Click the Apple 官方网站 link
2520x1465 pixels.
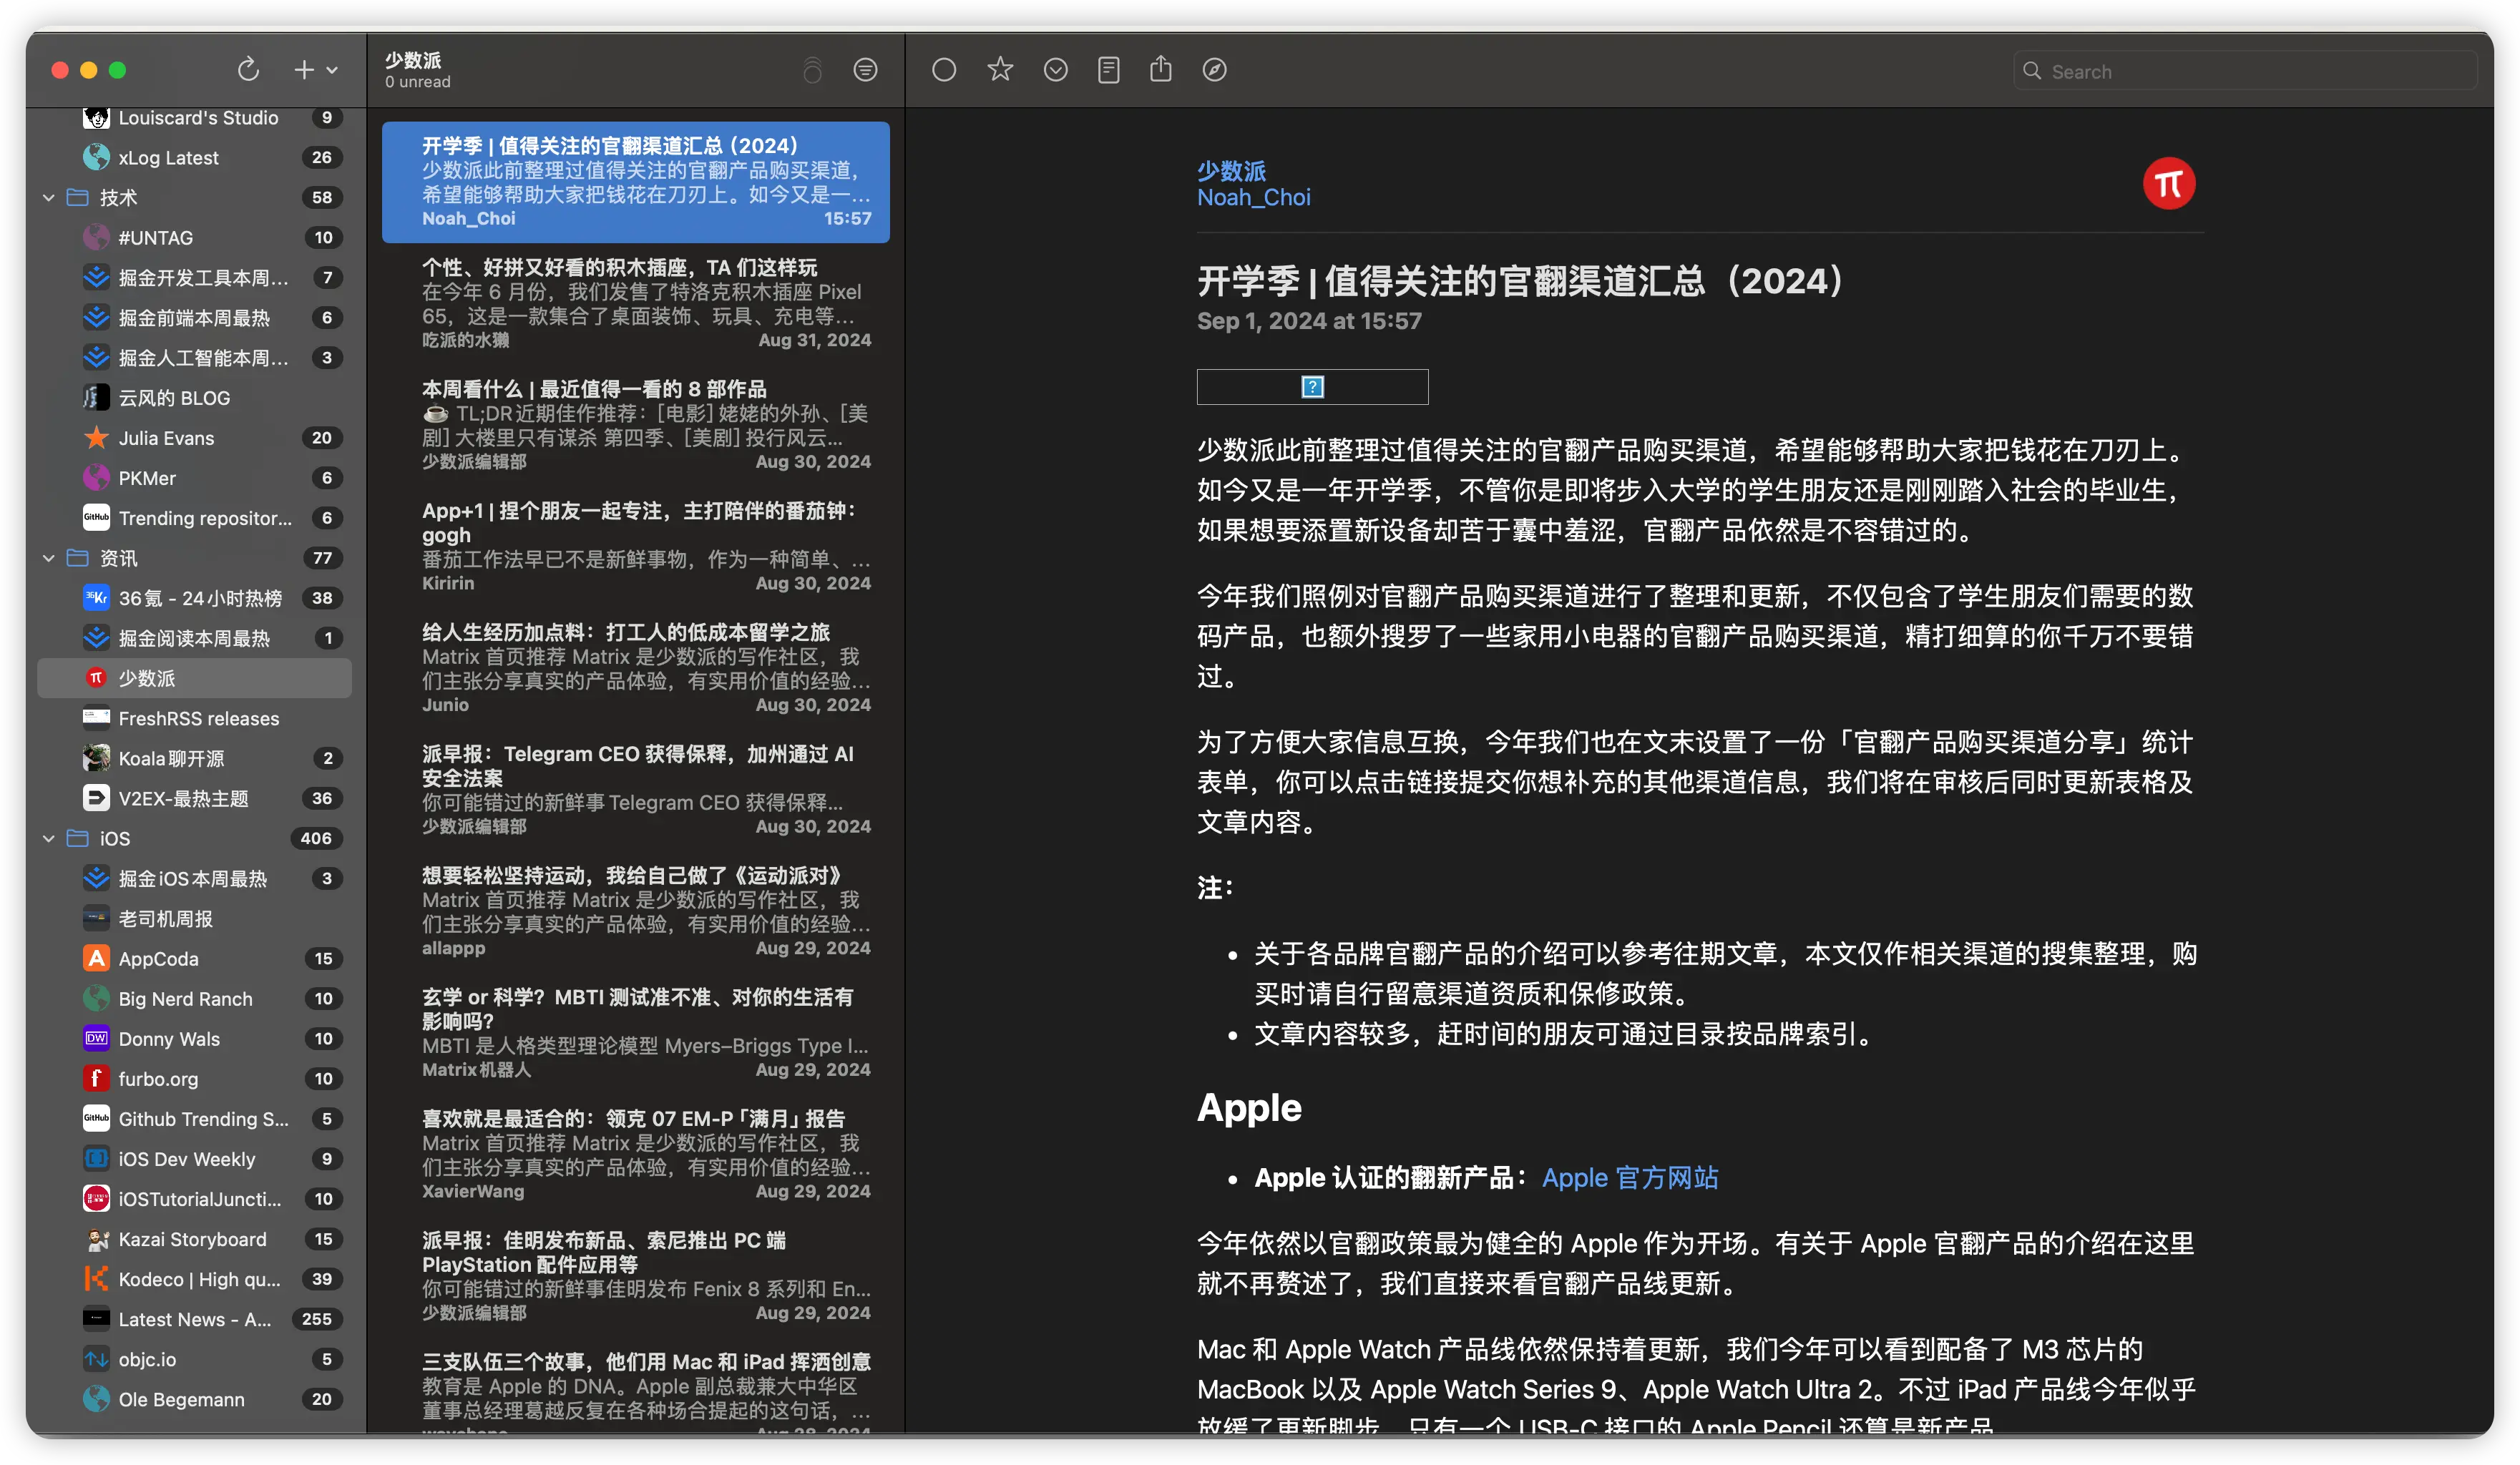(x=1630, y=1177)
